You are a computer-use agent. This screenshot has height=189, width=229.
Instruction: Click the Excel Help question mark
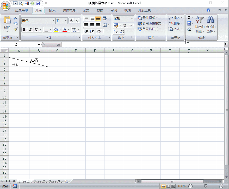(208, 10)
